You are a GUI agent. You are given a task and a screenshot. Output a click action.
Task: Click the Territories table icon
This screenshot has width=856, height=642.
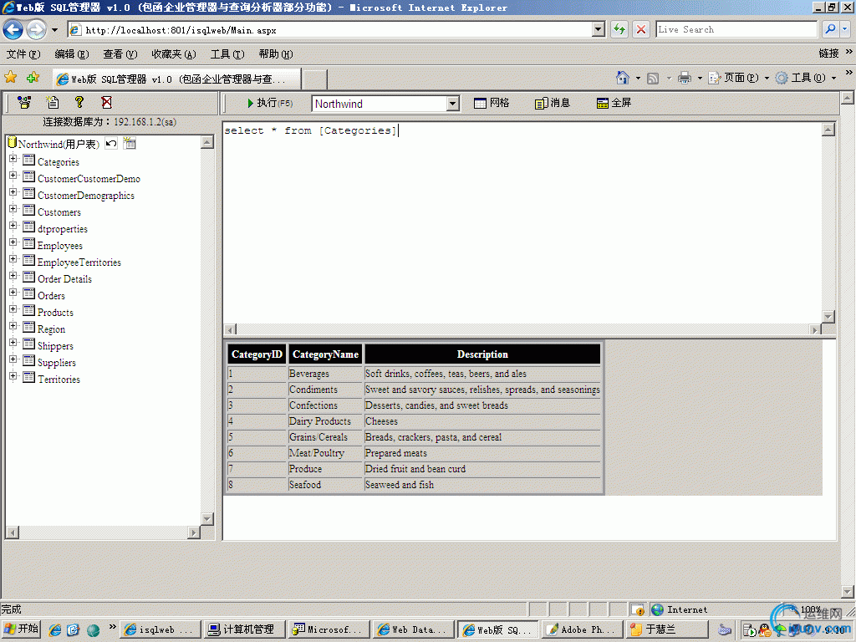coord(29,378)
